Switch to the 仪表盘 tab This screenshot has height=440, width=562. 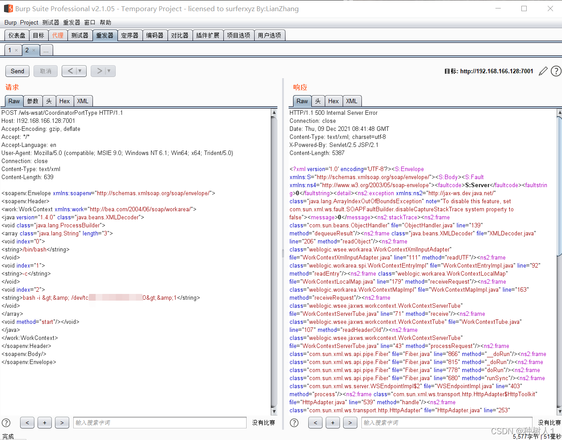[x=17, y=35]
